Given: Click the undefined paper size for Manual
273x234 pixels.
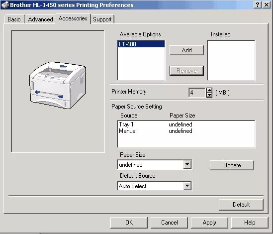Looking at the screenshot, I should 181,131.
